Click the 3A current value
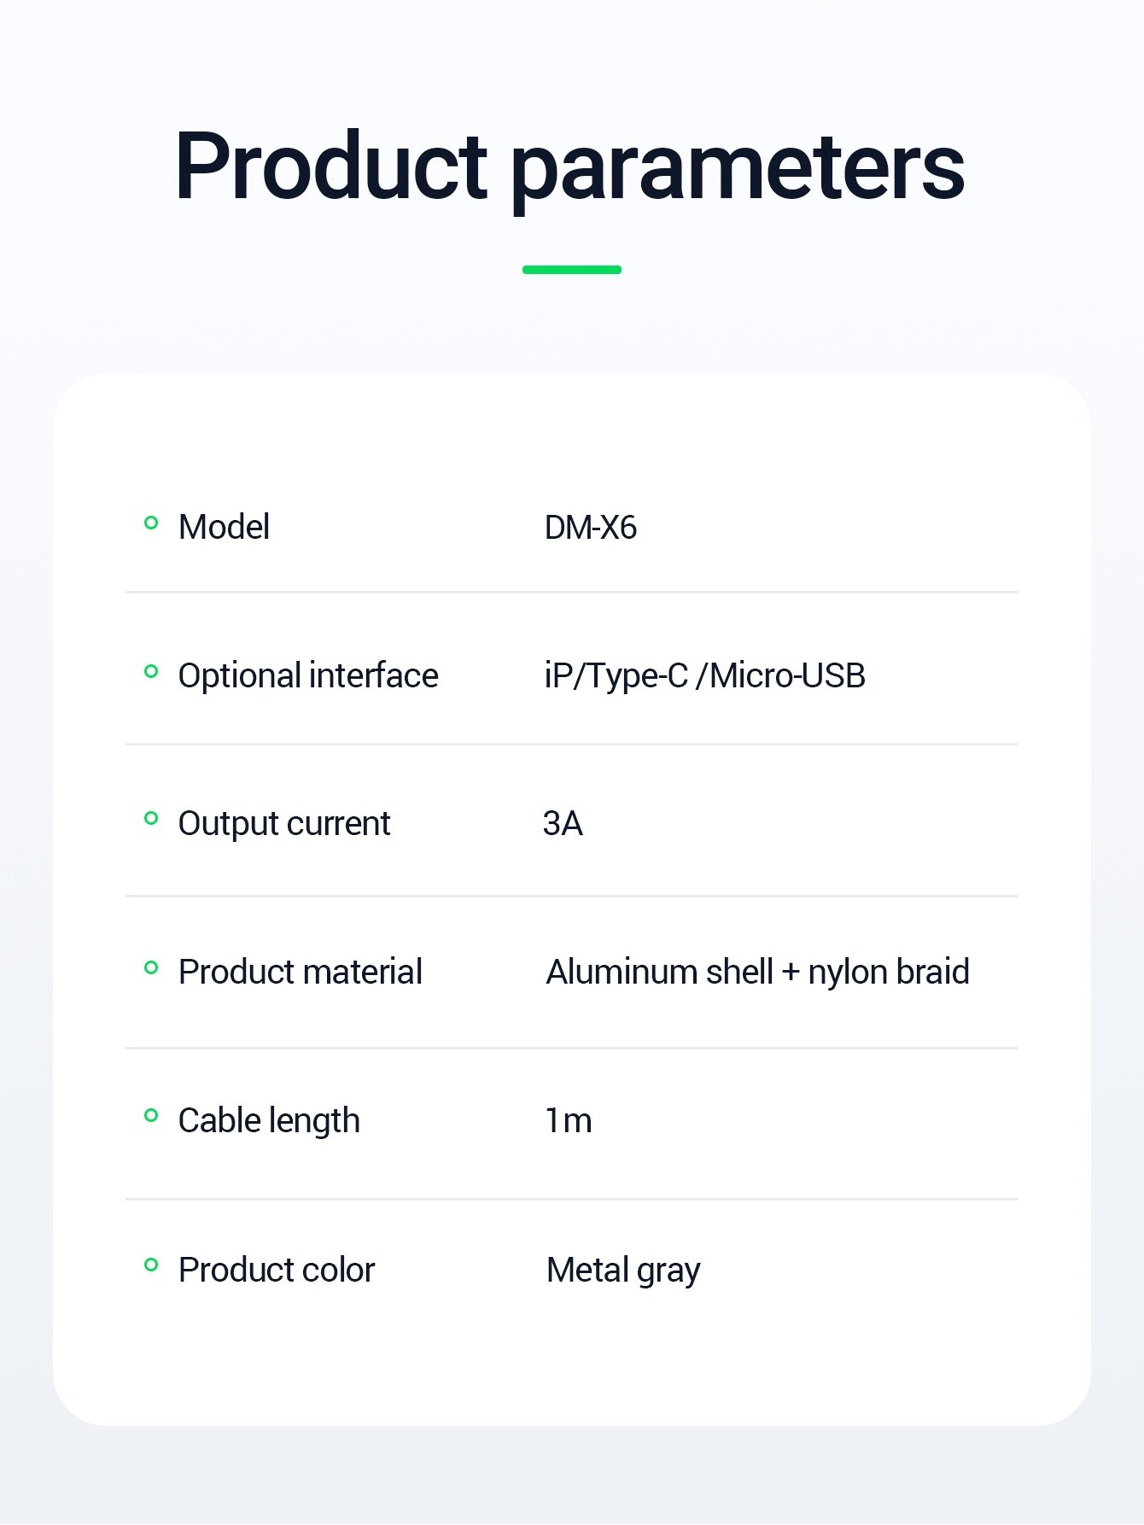The width and height of the screenshot is (1144, 1525). click(563, 824)
